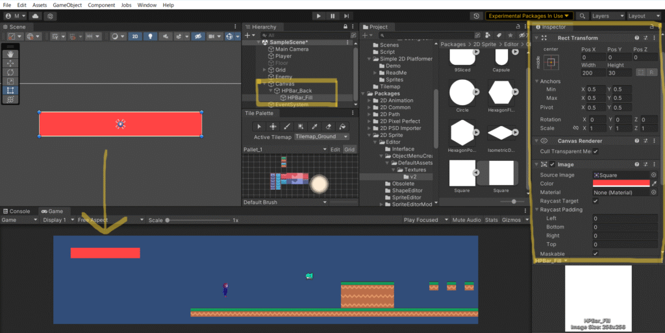Open the anchor presets box in Rect Transform
The height and width of the screenshot is (333, 665).
coord(551,62)
